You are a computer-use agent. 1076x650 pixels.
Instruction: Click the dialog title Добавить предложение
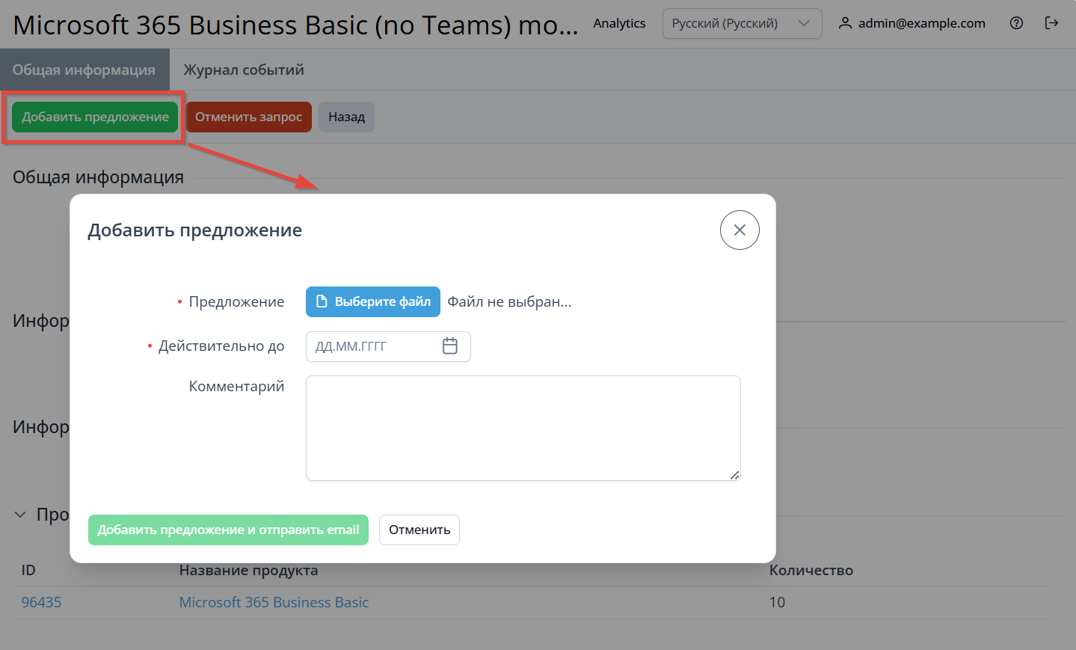(194, 230)
